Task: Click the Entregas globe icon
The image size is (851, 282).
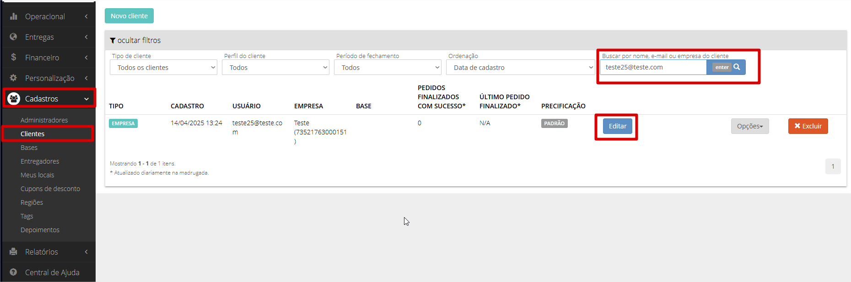Action: (x=13, y=37)
